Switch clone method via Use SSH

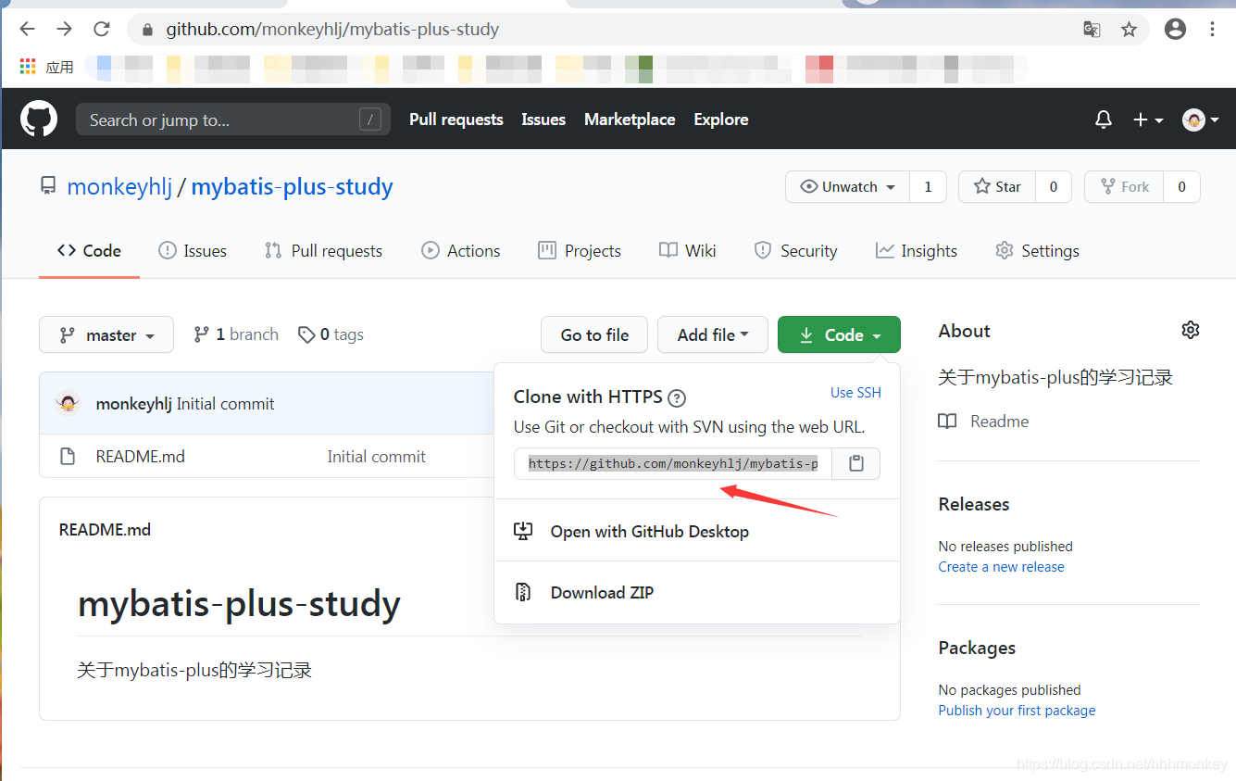855,393
